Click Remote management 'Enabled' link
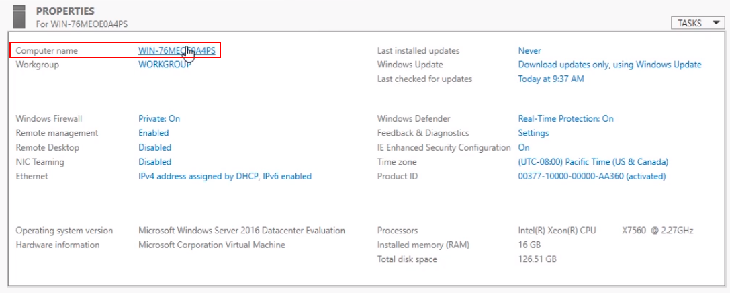The width and height of the screenshot is (730, 293). (x=154, y=133)
